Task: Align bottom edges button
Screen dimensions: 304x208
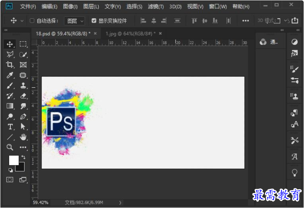Action: 215,20
